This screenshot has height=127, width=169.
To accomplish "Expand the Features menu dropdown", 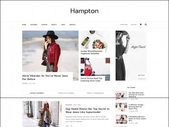I will click(34, 25).
